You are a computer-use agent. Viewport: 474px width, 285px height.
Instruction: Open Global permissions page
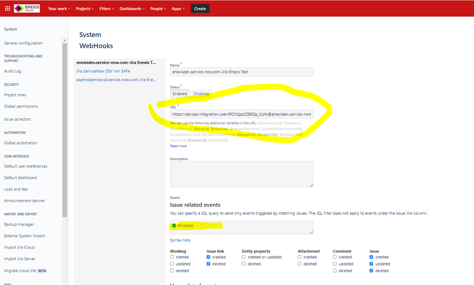[x=21, y=106]
